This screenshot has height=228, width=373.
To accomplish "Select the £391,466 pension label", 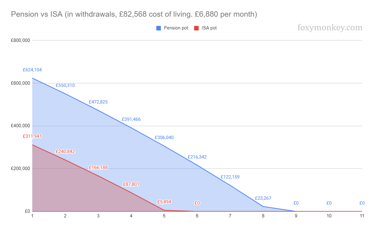I will click(131, 119).
